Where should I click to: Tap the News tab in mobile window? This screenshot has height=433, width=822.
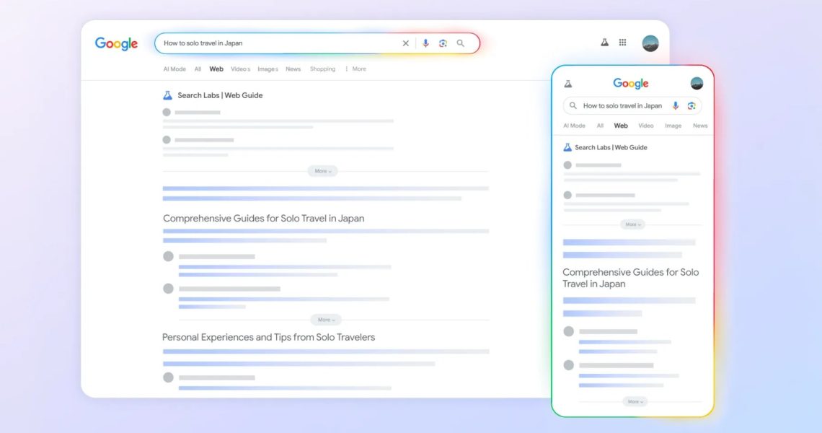pyautogui.click(x=700, y=126)
